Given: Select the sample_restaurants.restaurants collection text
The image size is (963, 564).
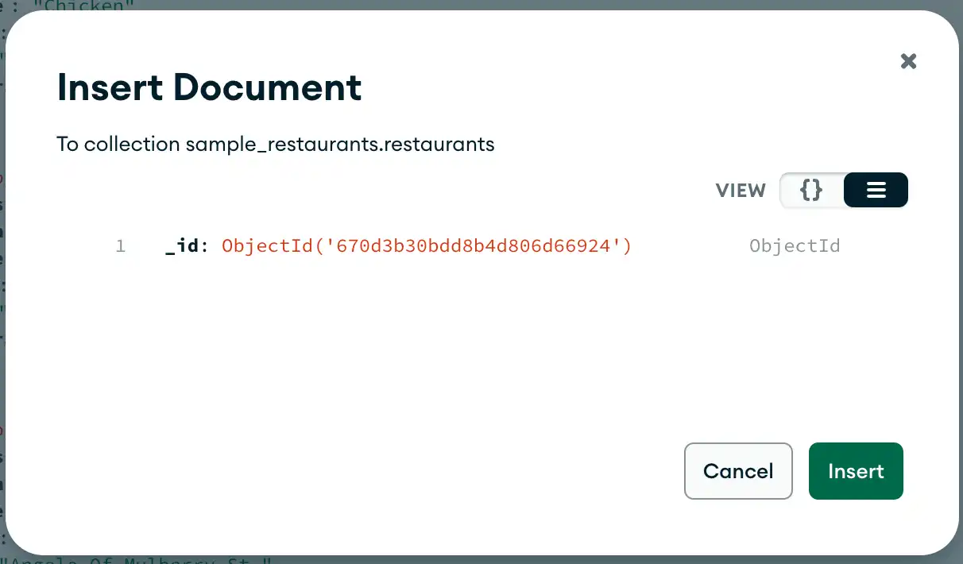Looking at the screenshot, I should [x=338, y=144].
